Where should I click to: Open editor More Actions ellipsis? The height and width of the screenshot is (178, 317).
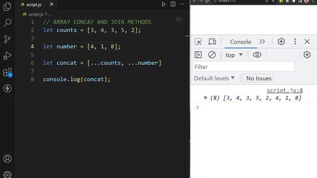pyautogui.click(x=182, y=4)
